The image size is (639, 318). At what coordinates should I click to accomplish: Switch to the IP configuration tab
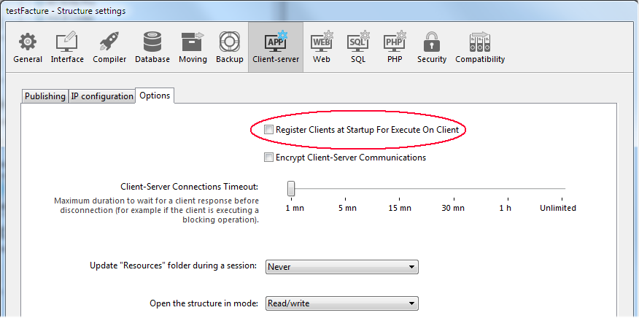(x=102, y=96)
